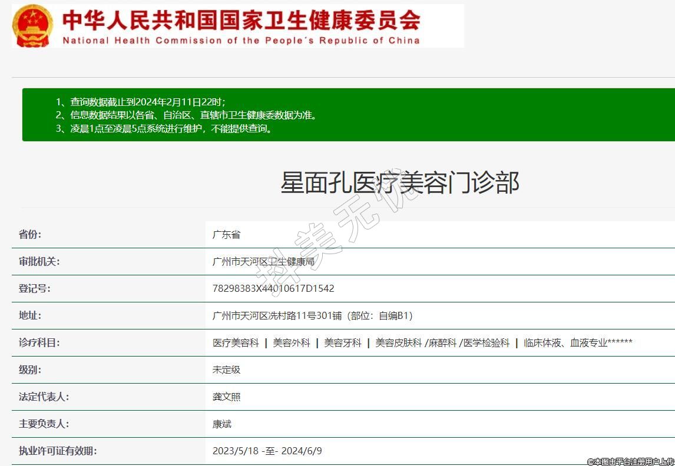Click the notice line about 2024年2月11日22时

pos(140,102)
